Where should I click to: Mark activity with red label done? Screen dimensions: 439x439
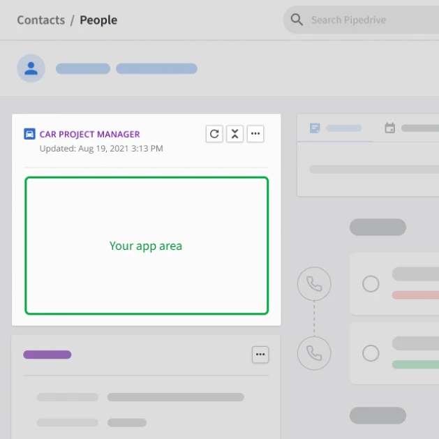[x=371, y=284]
